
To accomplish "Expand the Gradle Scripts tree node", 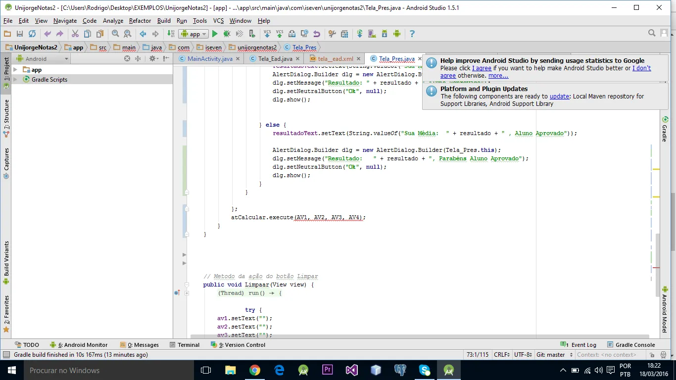I will click(x=15, y=80).
